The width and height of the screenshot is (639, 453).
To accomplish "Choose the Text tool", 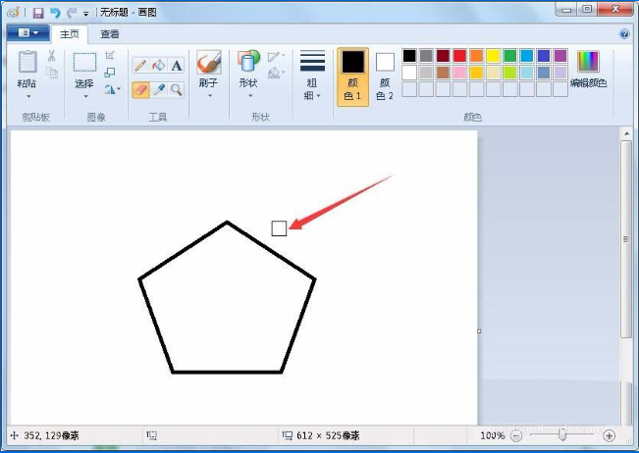I will point(177,66).
